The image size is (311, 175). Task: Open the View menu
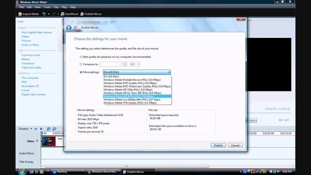click(x=37, y=7)
